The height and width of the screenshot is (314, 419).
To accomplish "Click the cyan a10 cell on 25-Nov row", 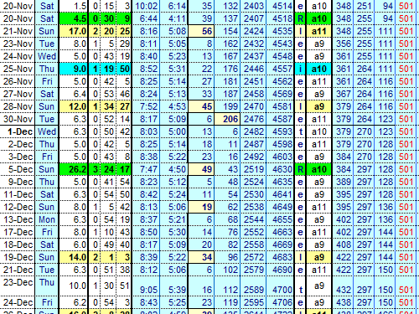I will click(318, 69).
